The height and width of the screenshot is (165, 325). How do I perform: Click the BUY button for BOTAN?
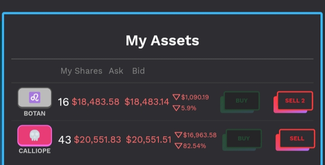(241, 101)
